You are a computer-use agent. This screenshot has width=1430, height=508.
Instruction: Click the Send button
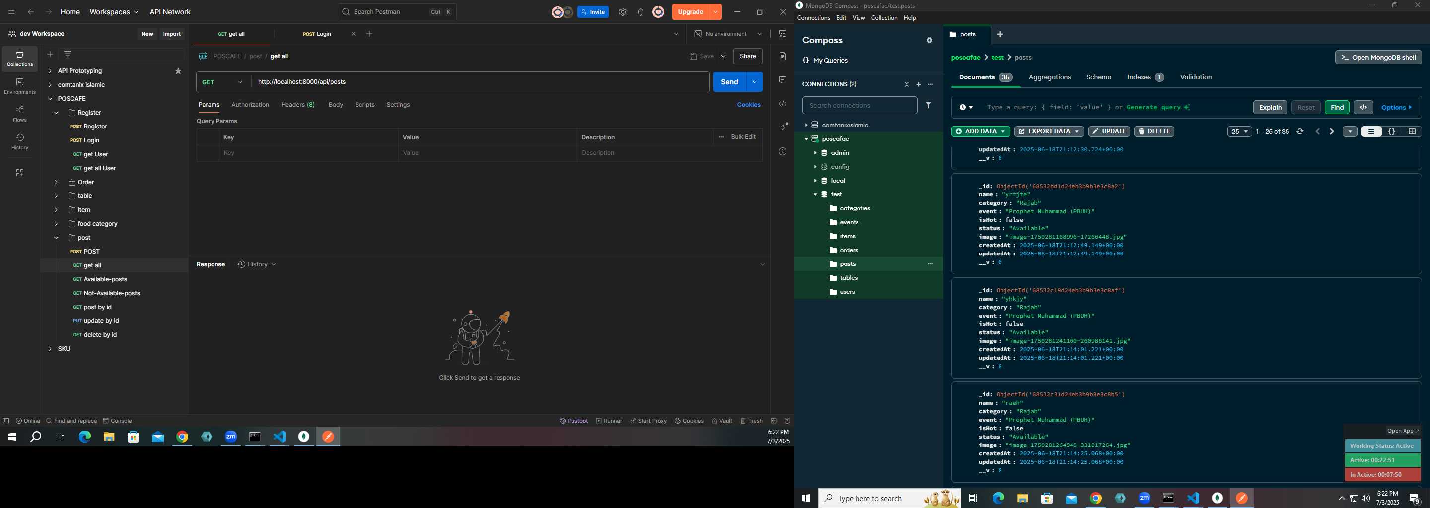coord(729,82)
